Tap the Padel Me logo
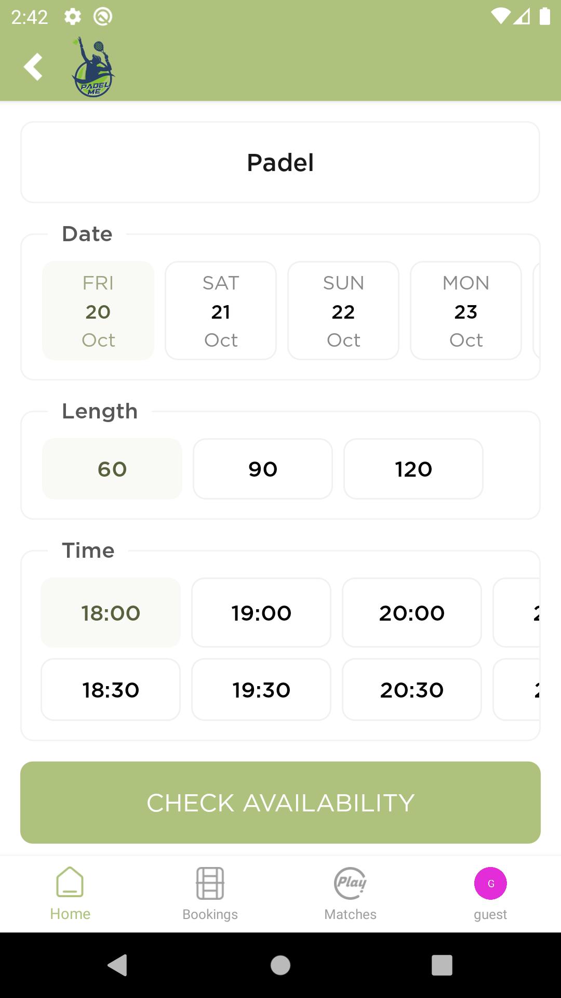The height and width of the screenshot is (998, 561). 94,67
